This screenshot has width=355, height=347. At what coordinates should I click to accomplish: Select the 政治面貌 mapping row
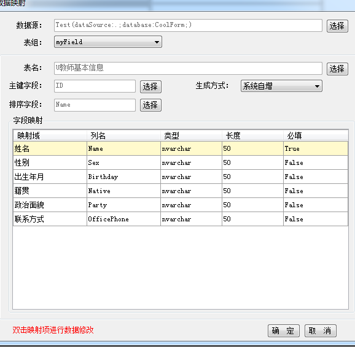point(181,205)
